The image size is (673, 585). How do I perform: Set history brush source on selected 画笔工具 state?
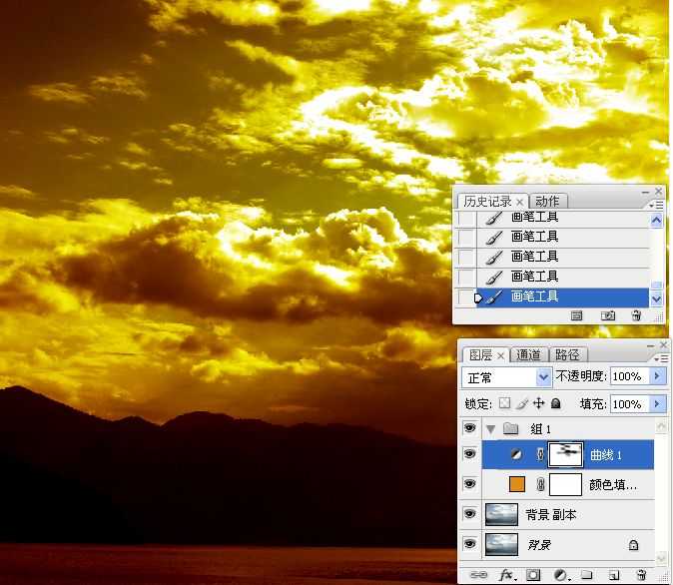coord(466,297)
